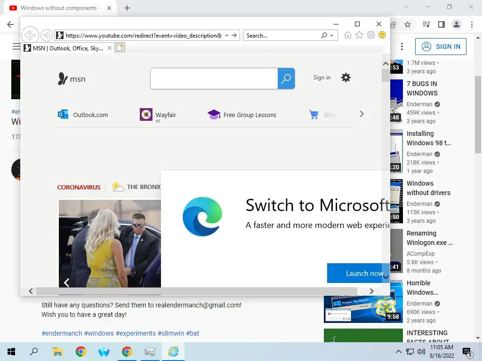
Task: Open MSN settings gear icon
Action: click(x=346, y=78)
